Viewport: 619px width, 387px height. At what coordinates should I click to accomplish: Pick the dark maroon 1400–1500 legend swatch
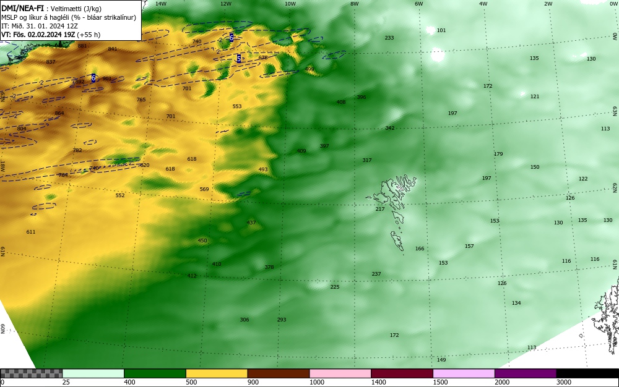pyautogui.click(x=402, y=373)
